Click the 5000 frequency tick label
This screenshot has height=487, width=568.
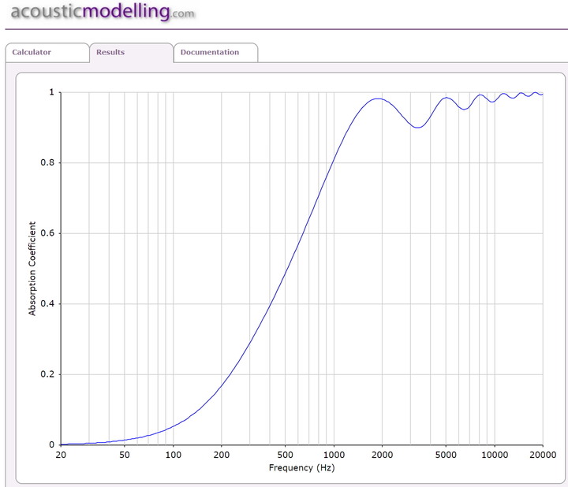coord(446,455)
